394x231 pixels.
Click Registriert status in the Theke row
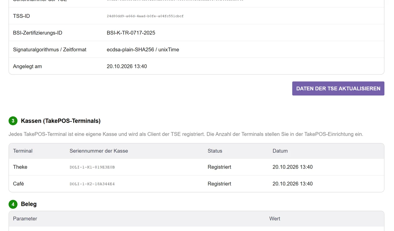tap(219, 167)
